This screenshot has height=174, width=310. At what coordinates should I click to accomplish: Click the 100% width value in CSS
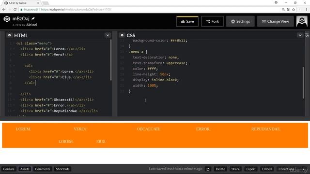click(x=152, y=86)
